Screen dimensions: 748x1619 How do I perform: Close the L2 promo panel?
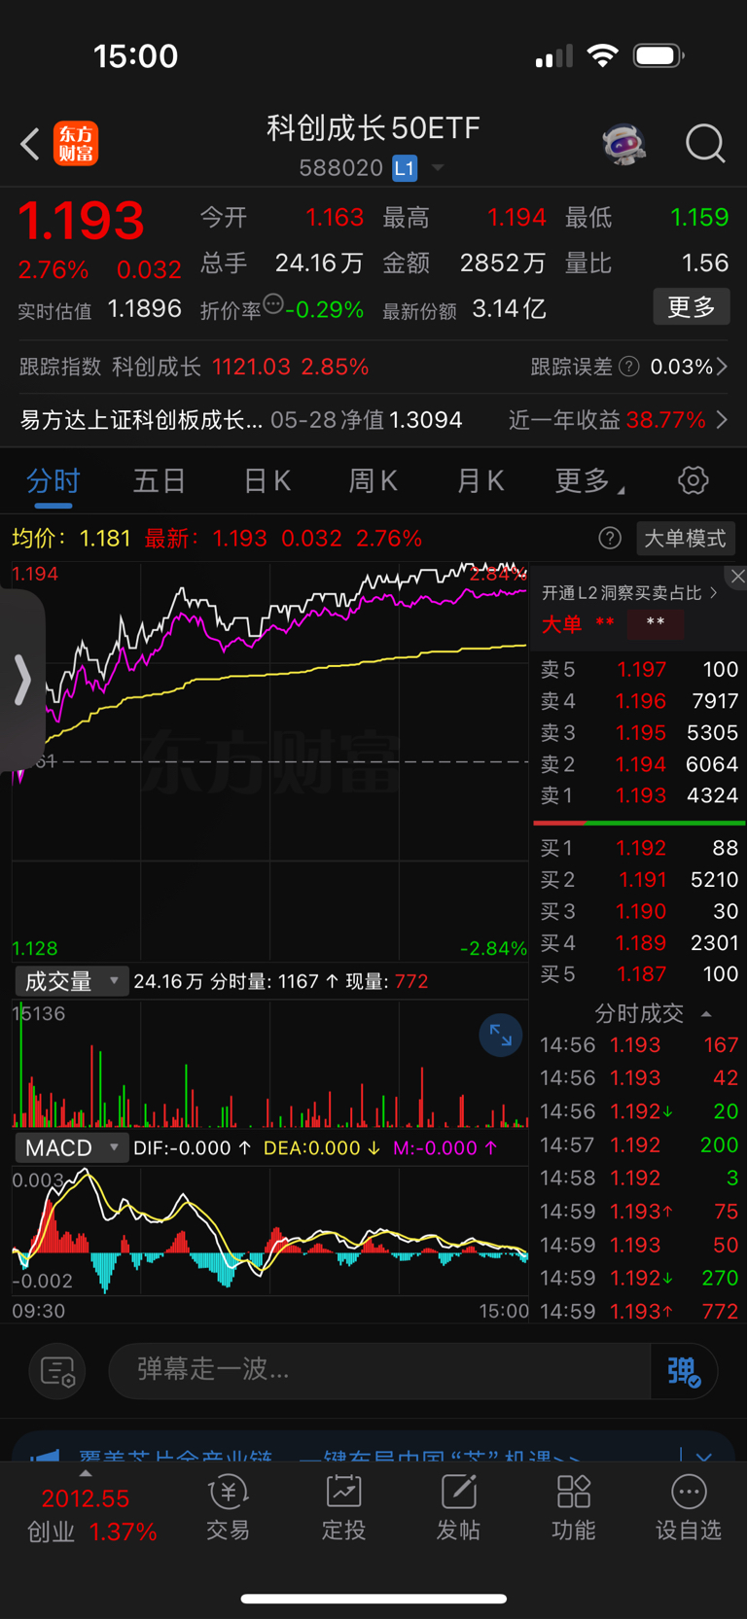click(x=738, y=577)
